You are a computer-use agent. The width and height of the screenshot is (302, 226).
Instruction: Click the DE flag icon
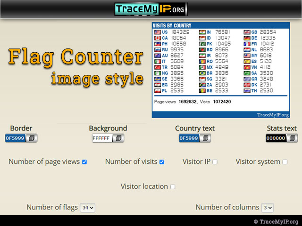[247, 38]
